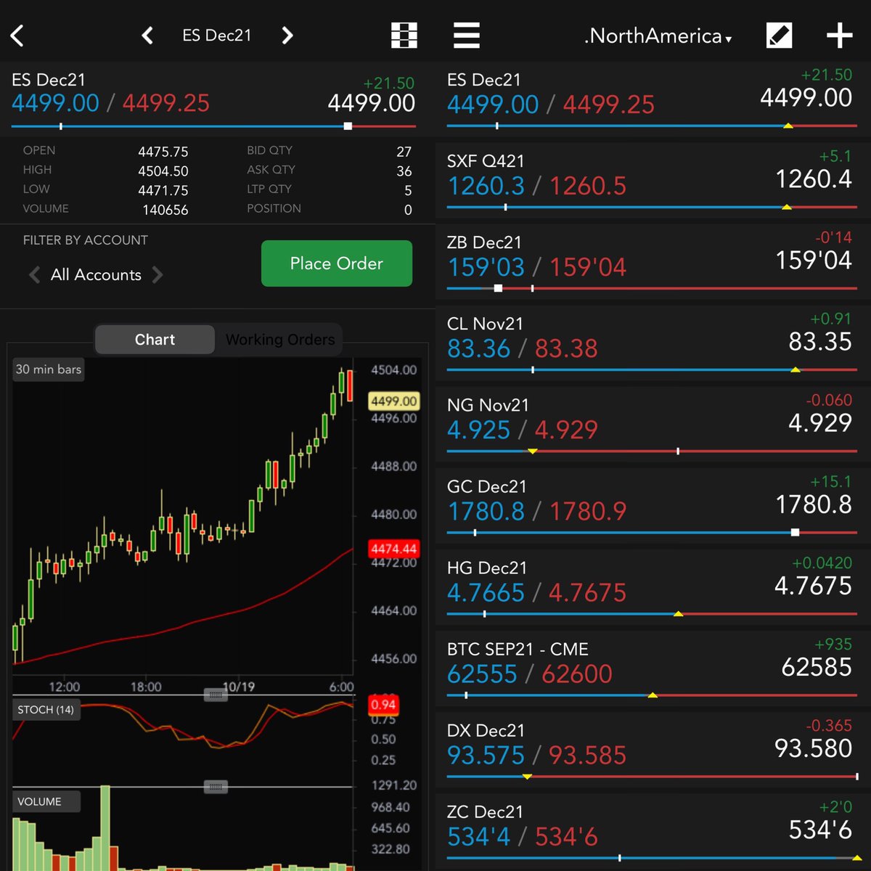Viewport: 871px width, 871px height.
Task: Tap the 30 min bars interval label
Action: 49,369
